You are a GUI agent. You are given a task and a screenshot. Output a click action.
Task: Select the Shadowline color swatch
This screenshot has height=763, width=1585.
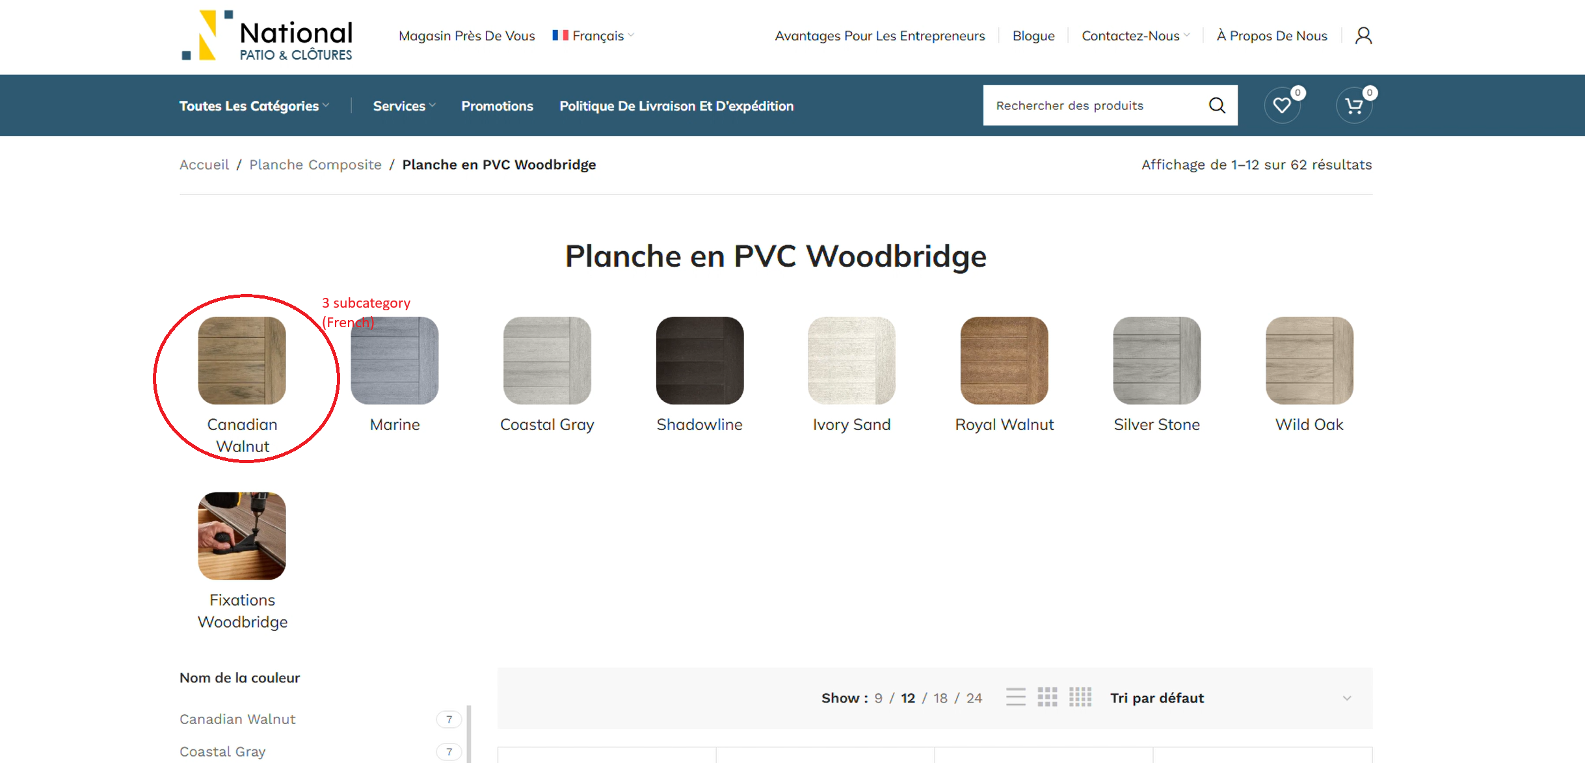tap(699, 361)
